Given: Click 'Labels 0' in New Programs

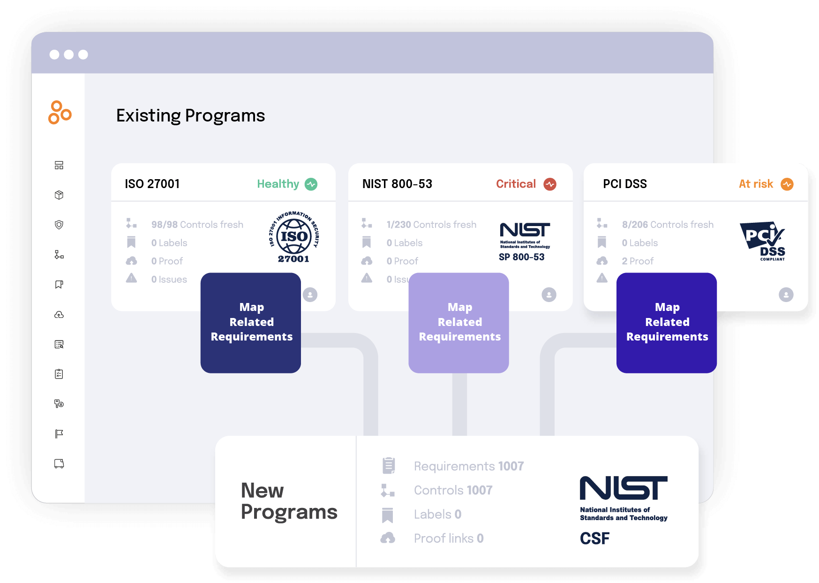Looking at the screenshot, I should pyautogui.click(x=437, y=515).
